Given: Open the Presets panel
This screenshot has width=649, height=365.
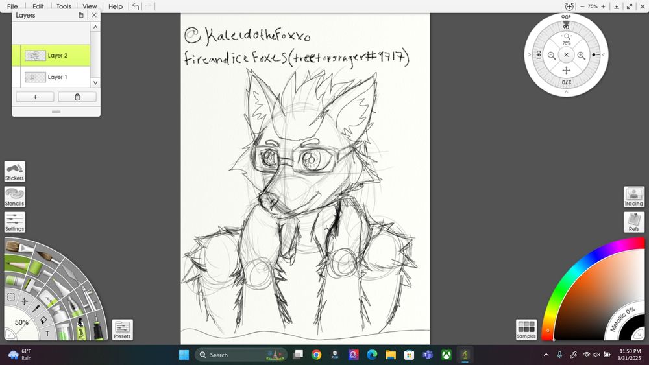Looking at the screenshot, I should point(122,329).
